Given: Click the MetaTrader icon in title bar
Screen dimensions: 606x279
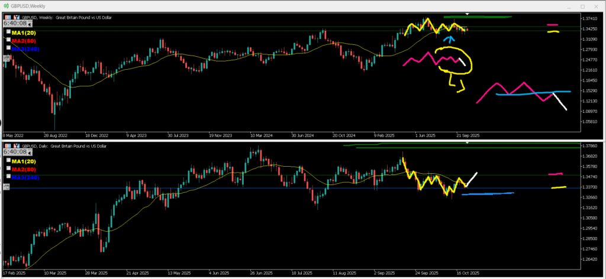Looking at the screenshot, I should click(x=5, y=5).
